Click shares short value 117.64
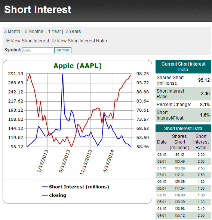 179,189
